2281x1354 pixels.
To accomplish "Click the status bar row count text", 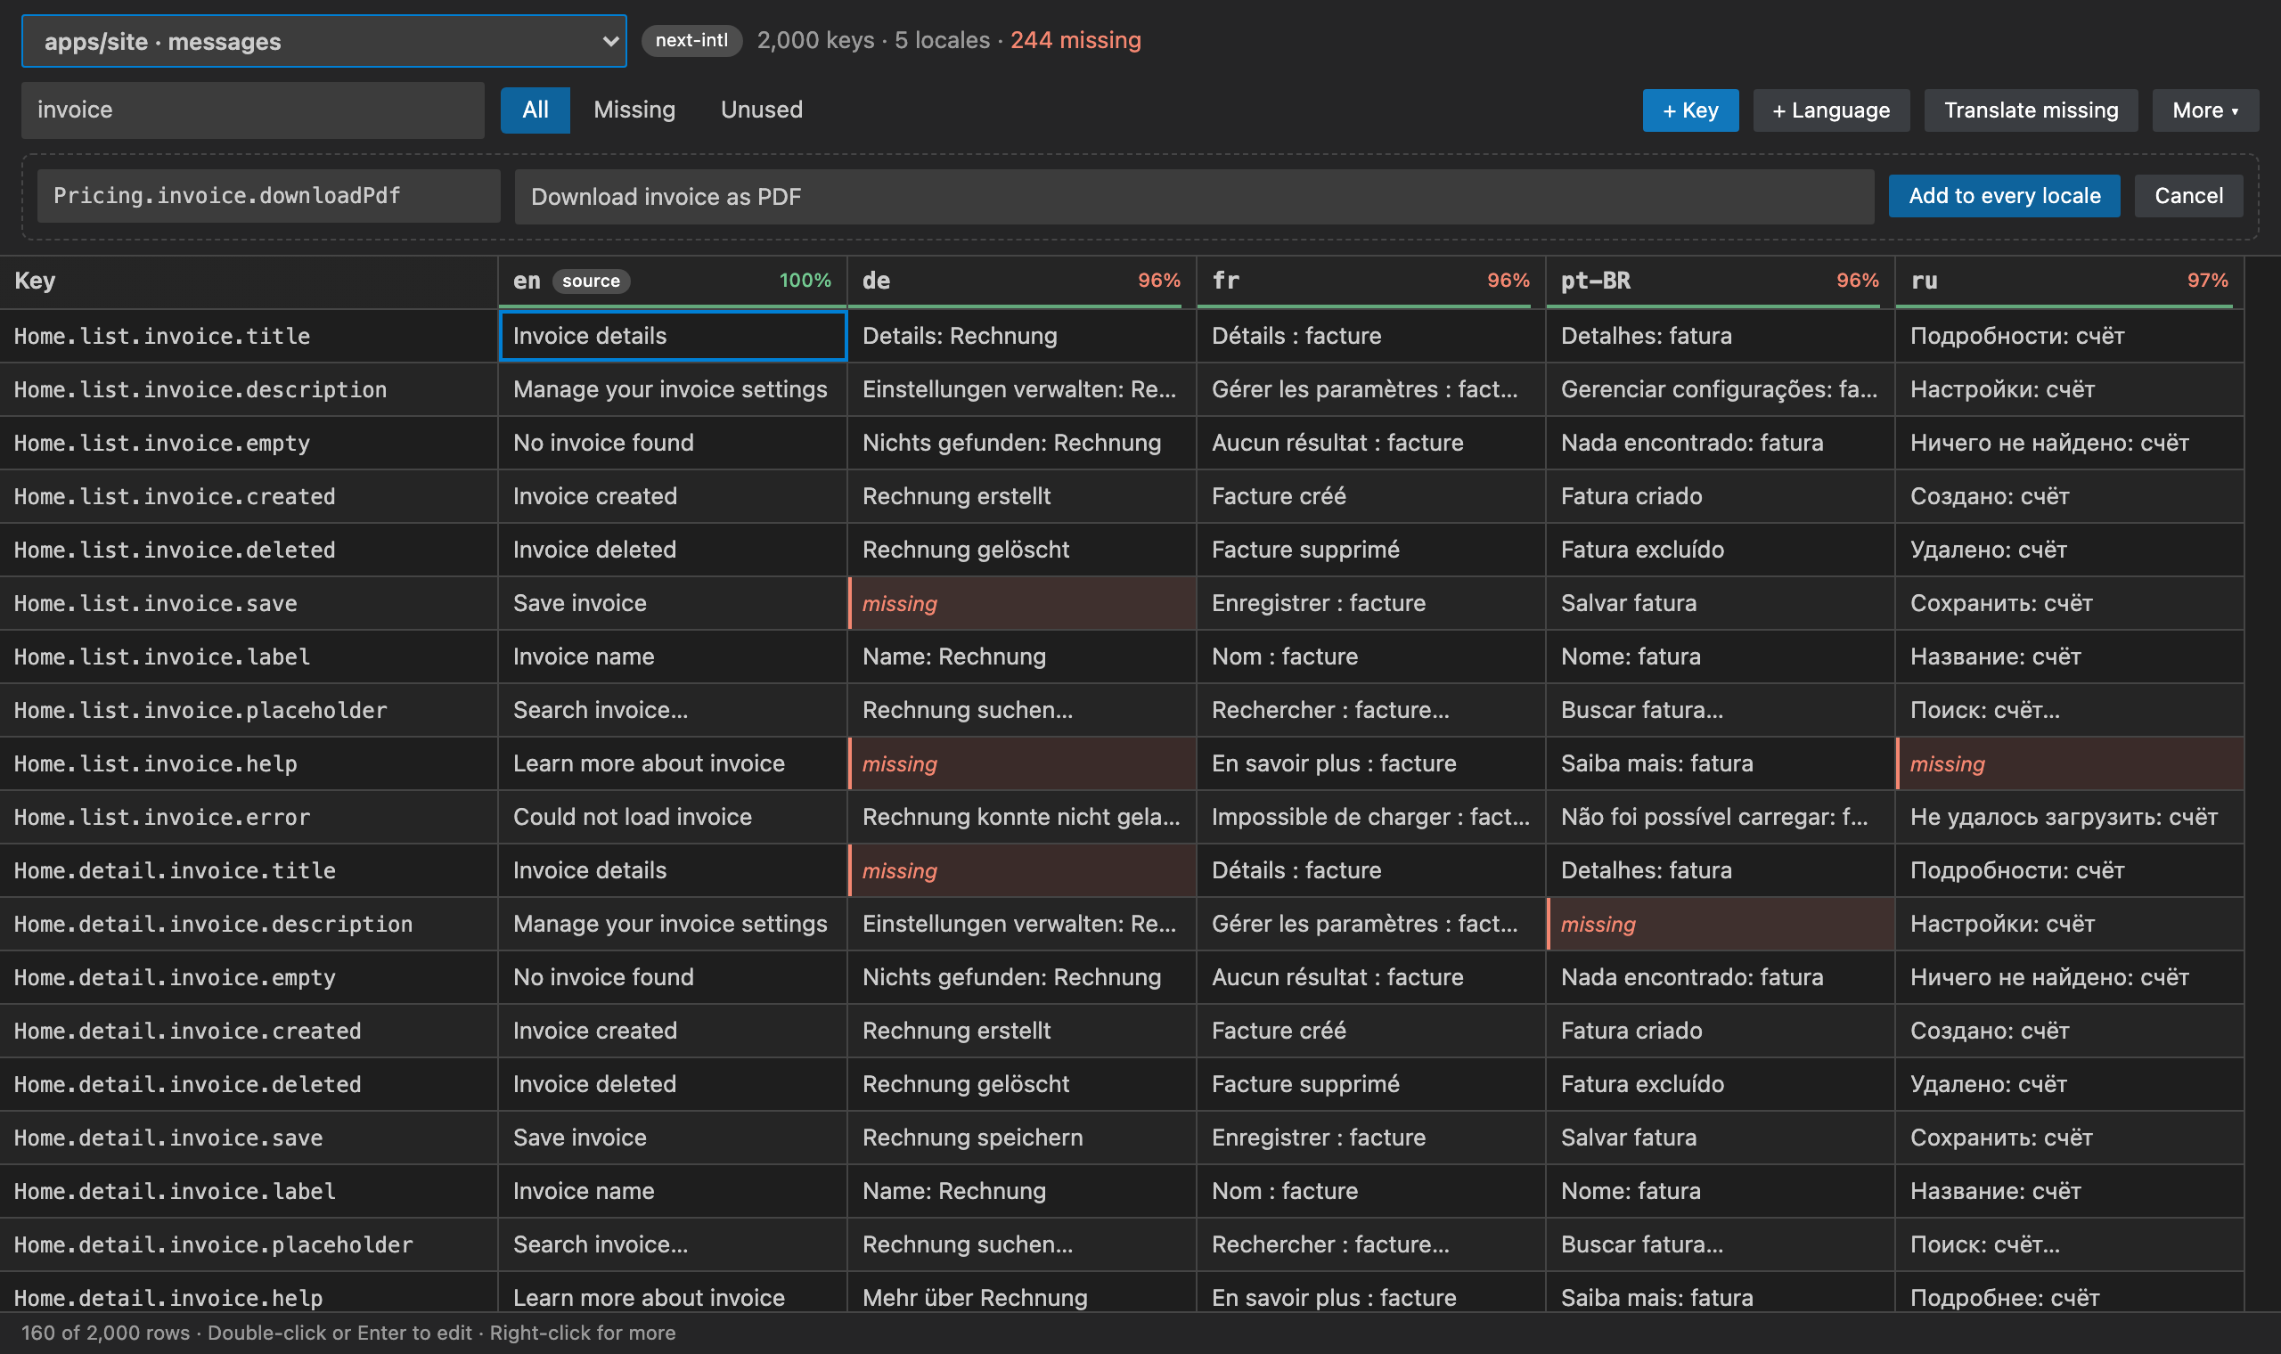I will [106, 1333].
